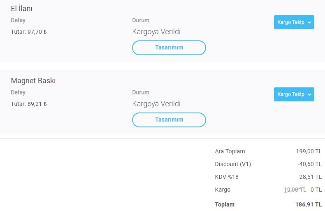This screenshot has width=325, height=211.
Task: Click the Discount (V1) label
Action: click(233, 164)
